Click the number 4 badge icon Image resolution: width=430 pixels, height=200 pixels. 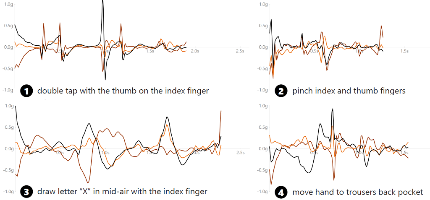(281, 192)
